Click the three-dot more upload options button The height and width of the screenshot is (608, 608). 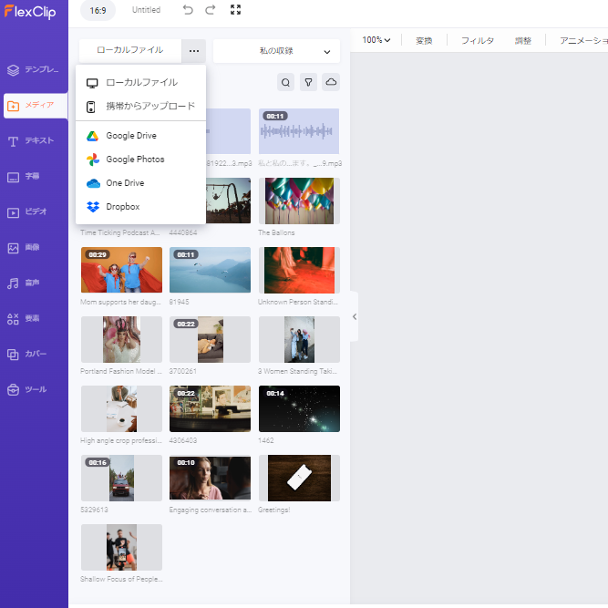[x=194, y=51]
